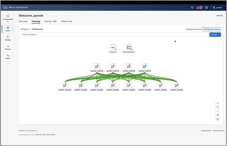Switch to the Overview tab
This screenshot has height=146, width=227.
[x=23, y=21]
